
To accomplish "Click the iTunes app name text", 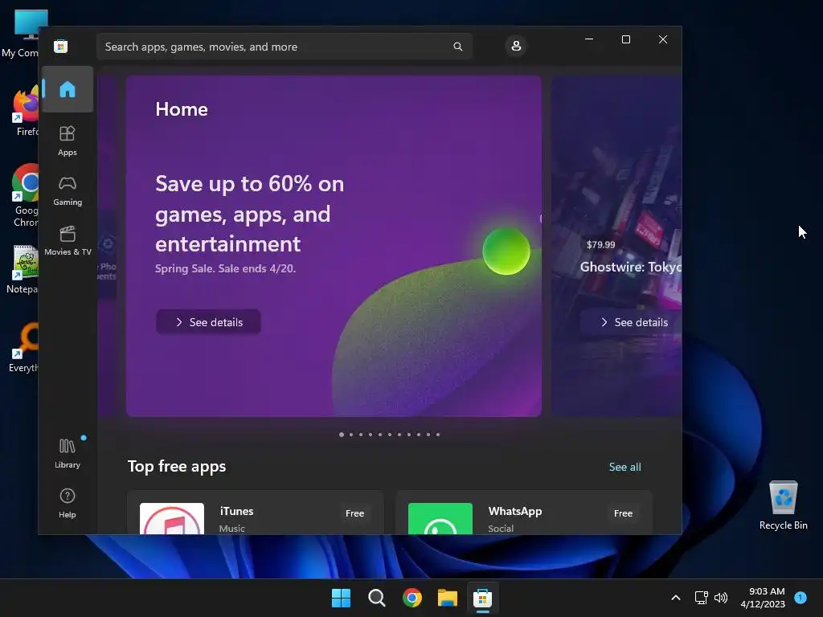I will 237,511.
